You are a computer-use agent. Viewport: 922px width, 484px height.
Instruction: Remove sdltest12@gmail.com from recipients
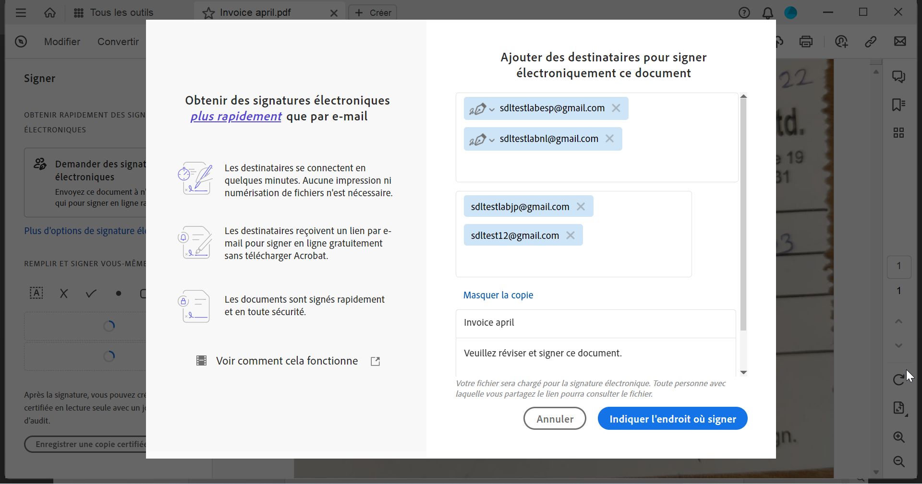click(x=571, y=235)
